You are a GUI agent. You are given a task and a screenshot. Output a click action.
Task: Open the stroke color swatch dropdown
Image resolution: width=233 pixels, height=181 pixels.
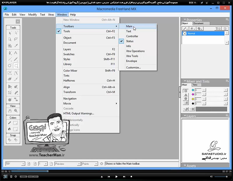[15, 123]
